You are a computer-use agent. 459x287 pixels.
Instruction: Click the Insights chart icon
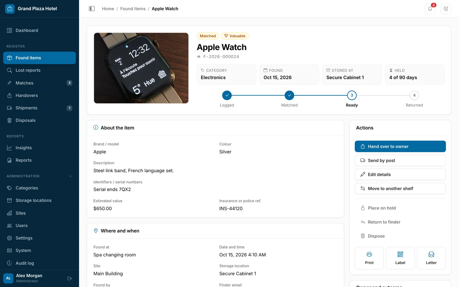(9, 148)
